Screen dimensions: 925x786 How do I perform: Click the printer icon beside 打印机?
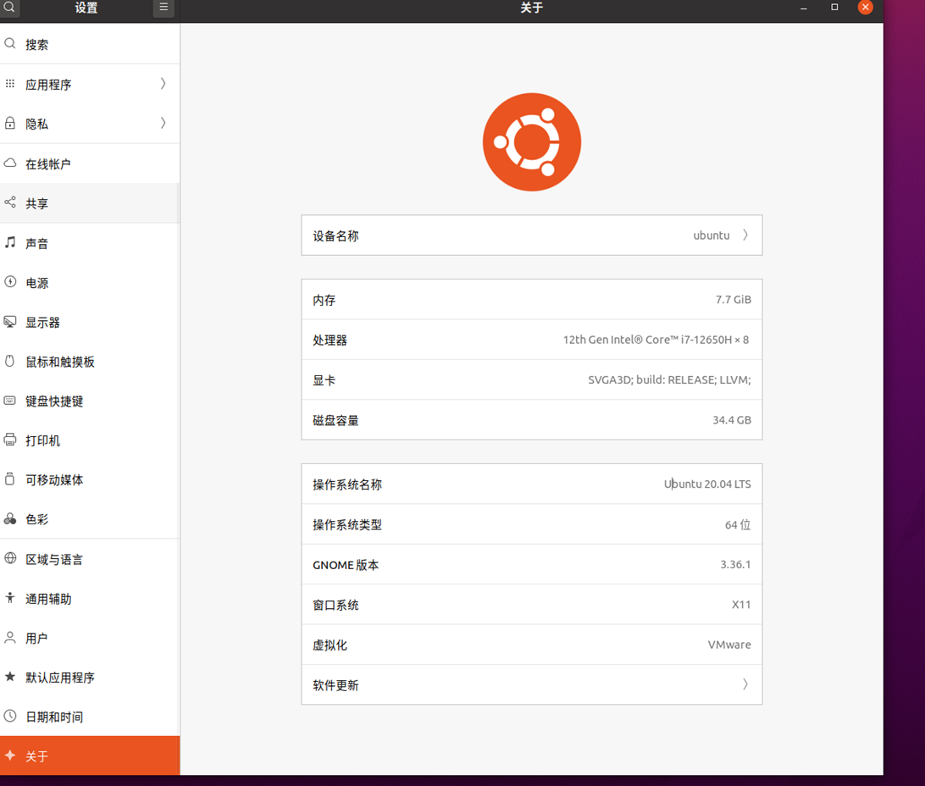click(10, 440)
